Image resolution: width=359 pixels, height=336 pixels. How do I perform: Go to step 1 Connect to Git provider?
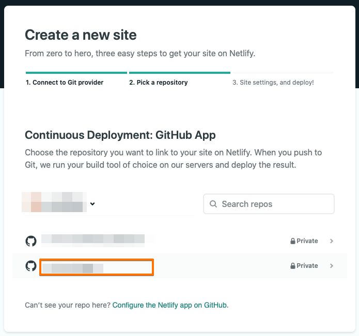65,83
